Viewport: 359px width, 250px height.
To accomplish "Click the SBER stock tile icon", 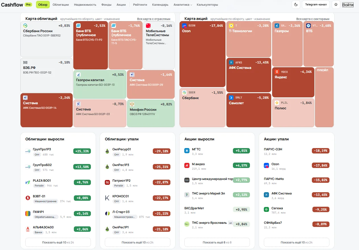I will pyautogui.click(x=184, y=93).
